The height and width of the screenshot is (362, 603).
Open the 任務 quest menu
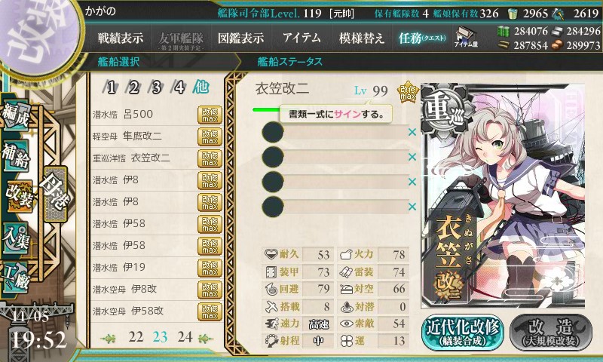(422, 38)
